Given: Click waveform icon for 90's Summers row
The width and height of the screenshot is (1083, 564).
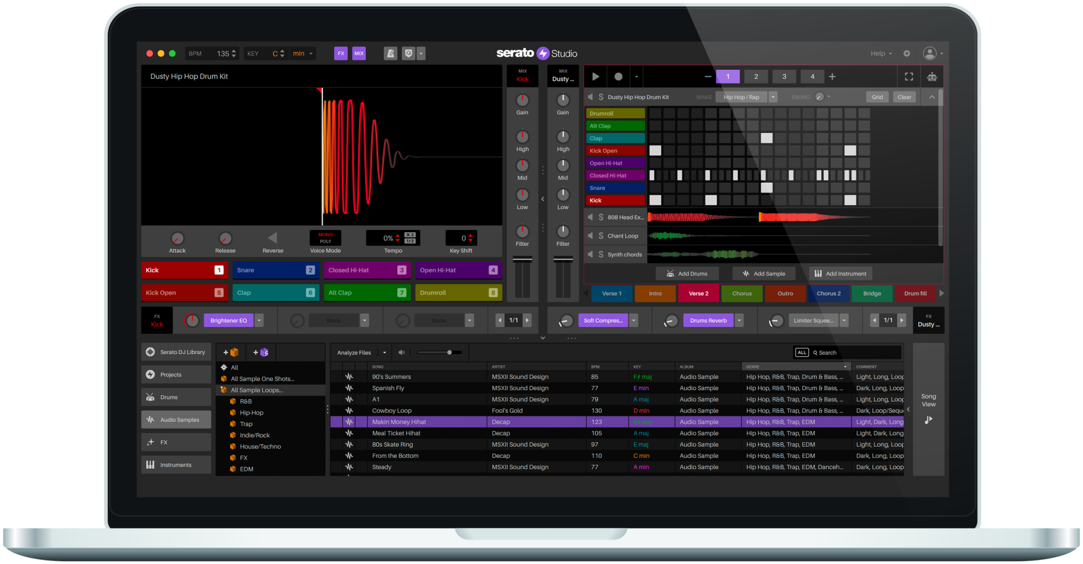Looking at the screenshot, I should (349, 377).
